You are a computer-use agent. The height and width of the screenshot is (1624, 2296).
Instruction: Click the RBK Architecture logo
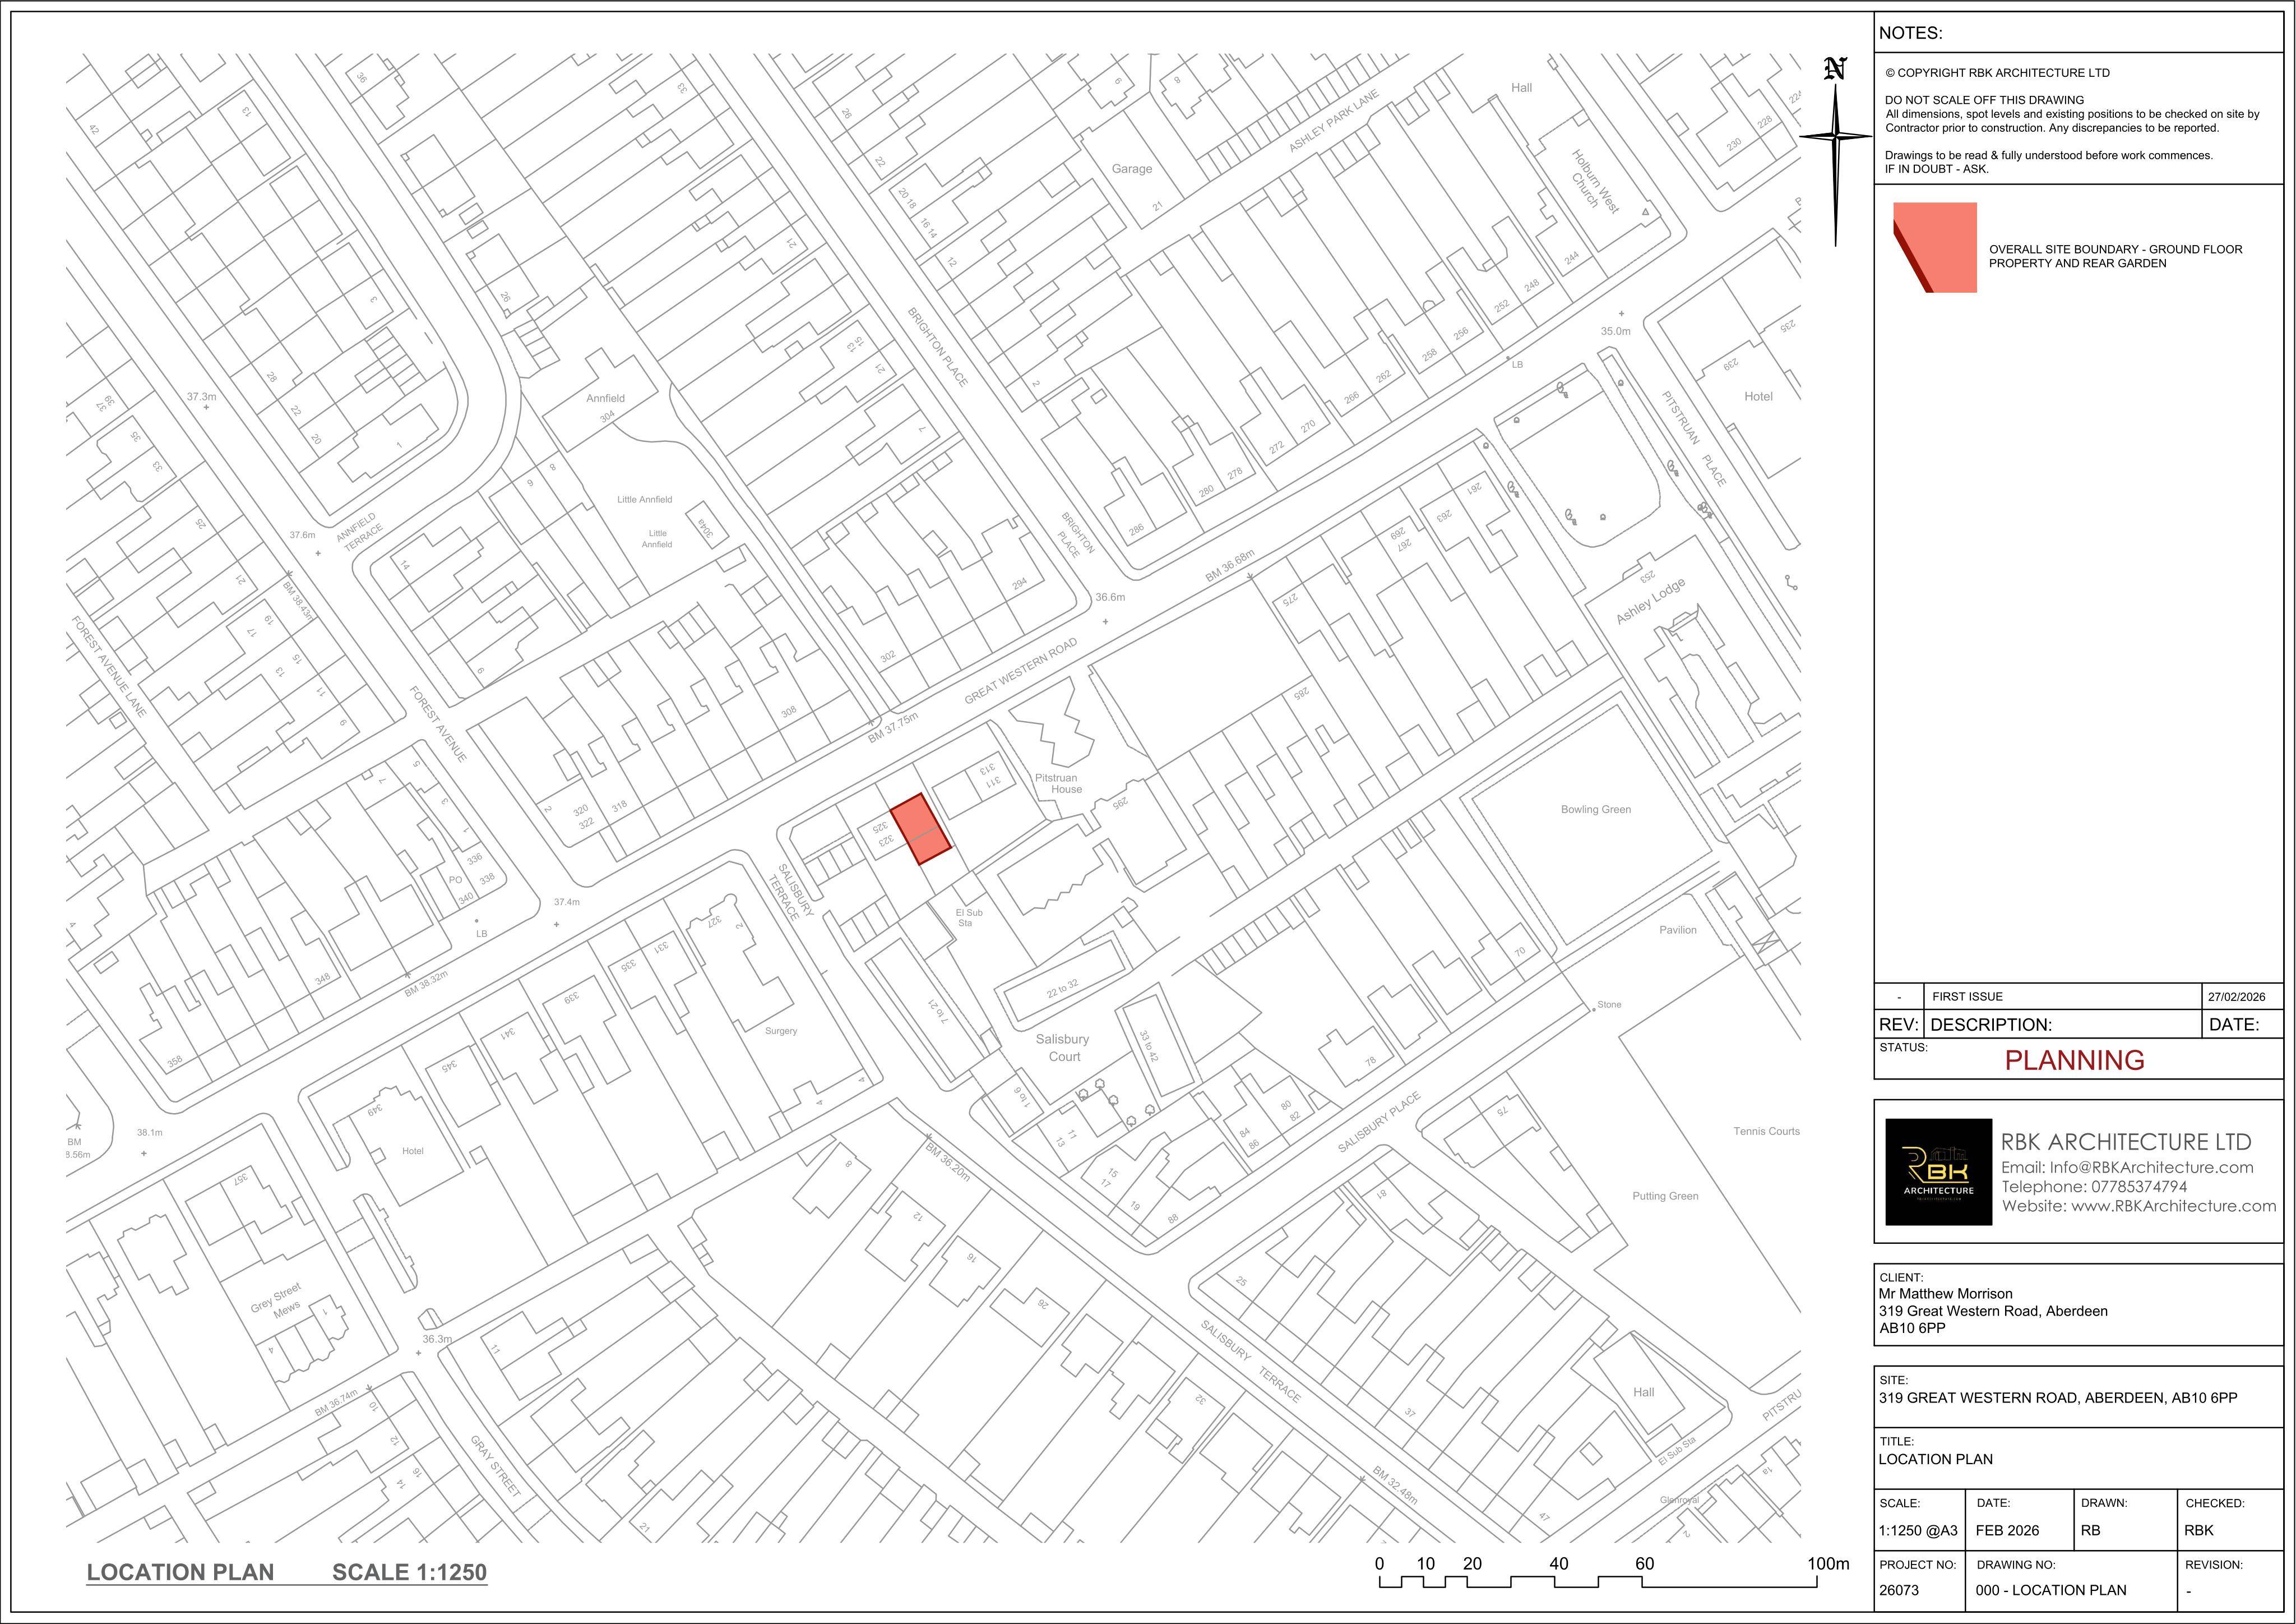pyautogui.click(x=1938, y=1171)
